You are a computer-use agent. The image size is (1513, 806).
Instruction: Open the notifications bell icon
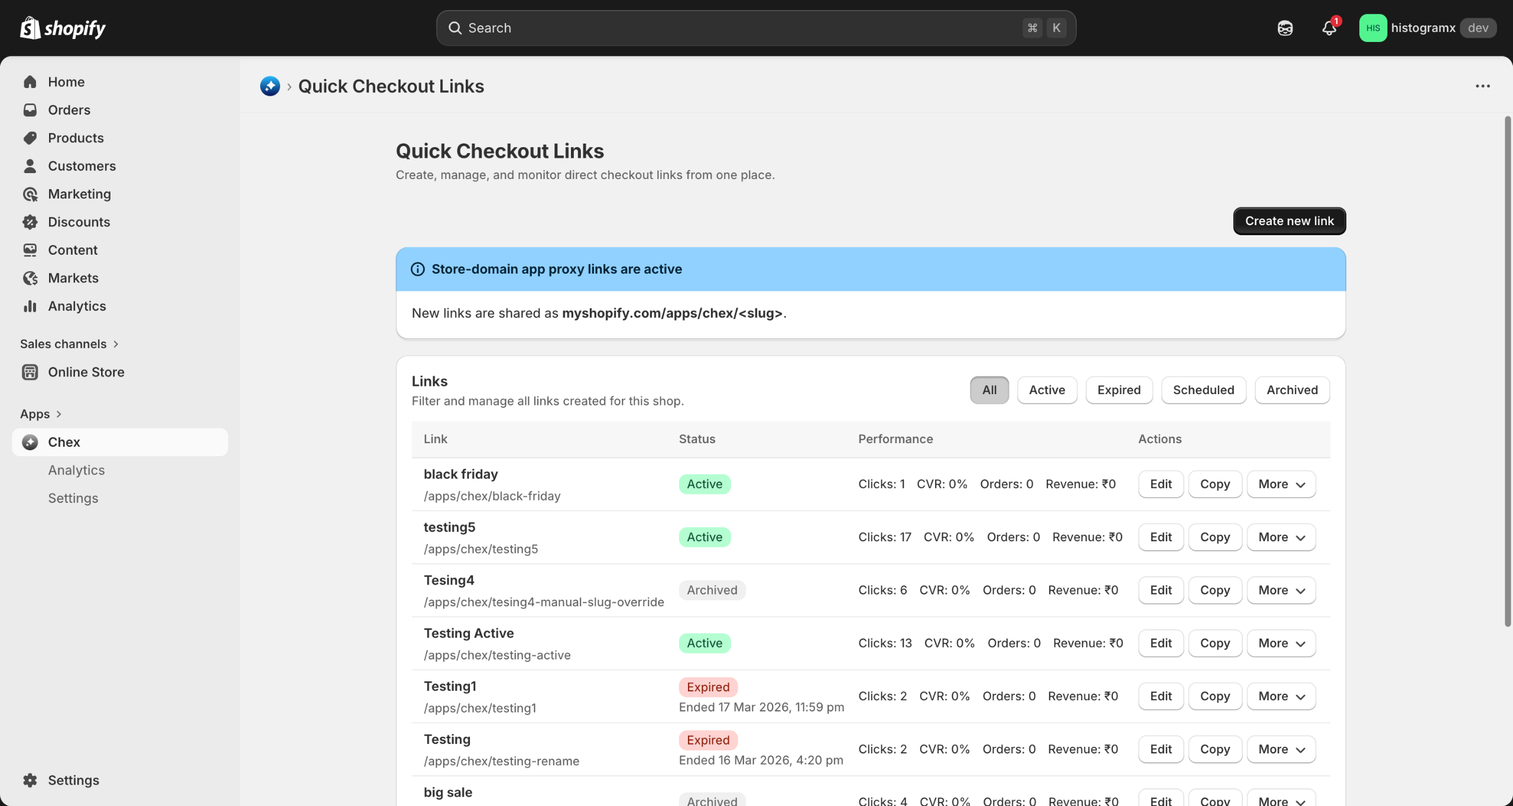[1329, 28]
